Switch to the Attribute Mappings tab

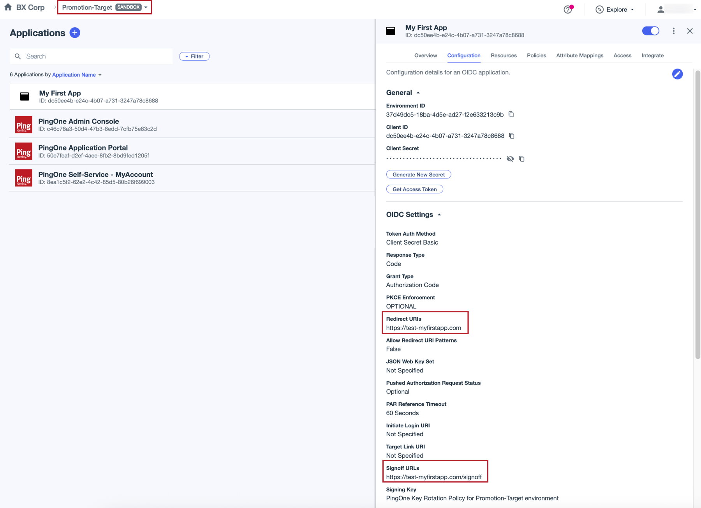579,56
